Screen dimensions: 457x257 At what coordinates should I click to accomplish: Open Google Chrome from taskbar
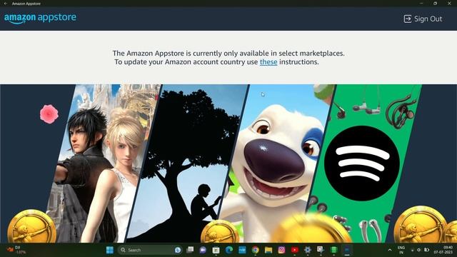pos(256,250)
